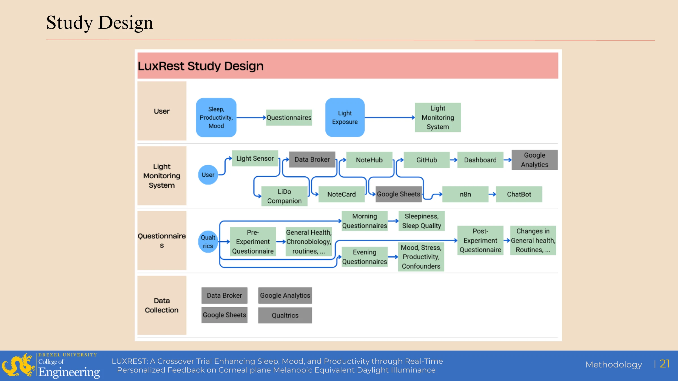Screen dimensions: 678x381
Task: Click the 'Methodology' footer label
Action: (x=614, y=364)
